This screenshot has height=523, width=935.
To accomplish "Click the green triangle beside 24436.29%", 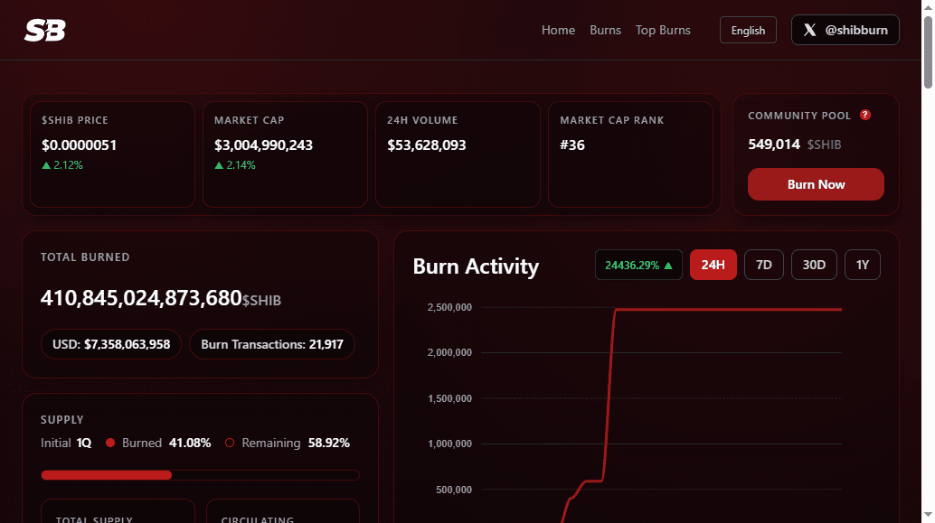I will coord(668,266).
